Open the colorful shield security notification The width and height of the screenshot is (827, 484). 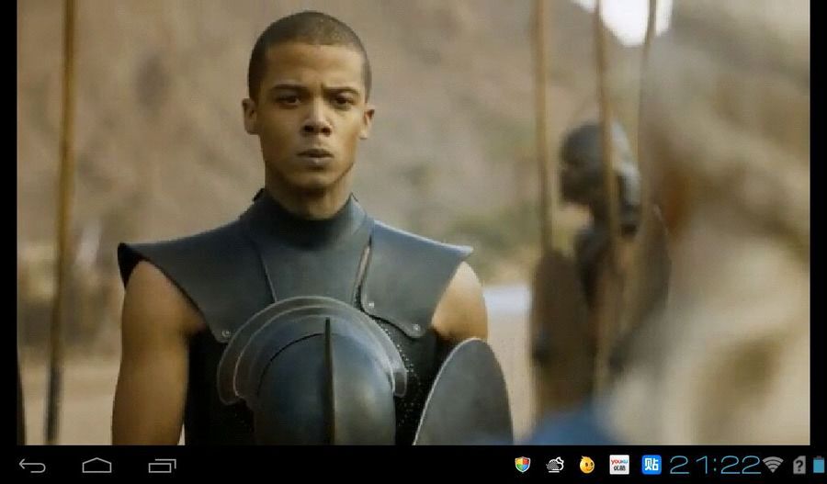[x=522, y=465]
